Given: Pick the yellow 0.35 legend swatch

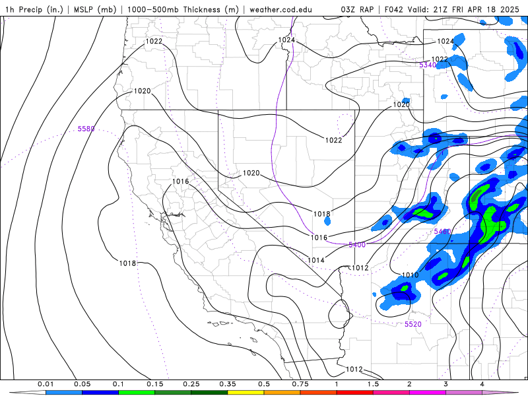Looking at the screenshot, I should tap(246, 393).
